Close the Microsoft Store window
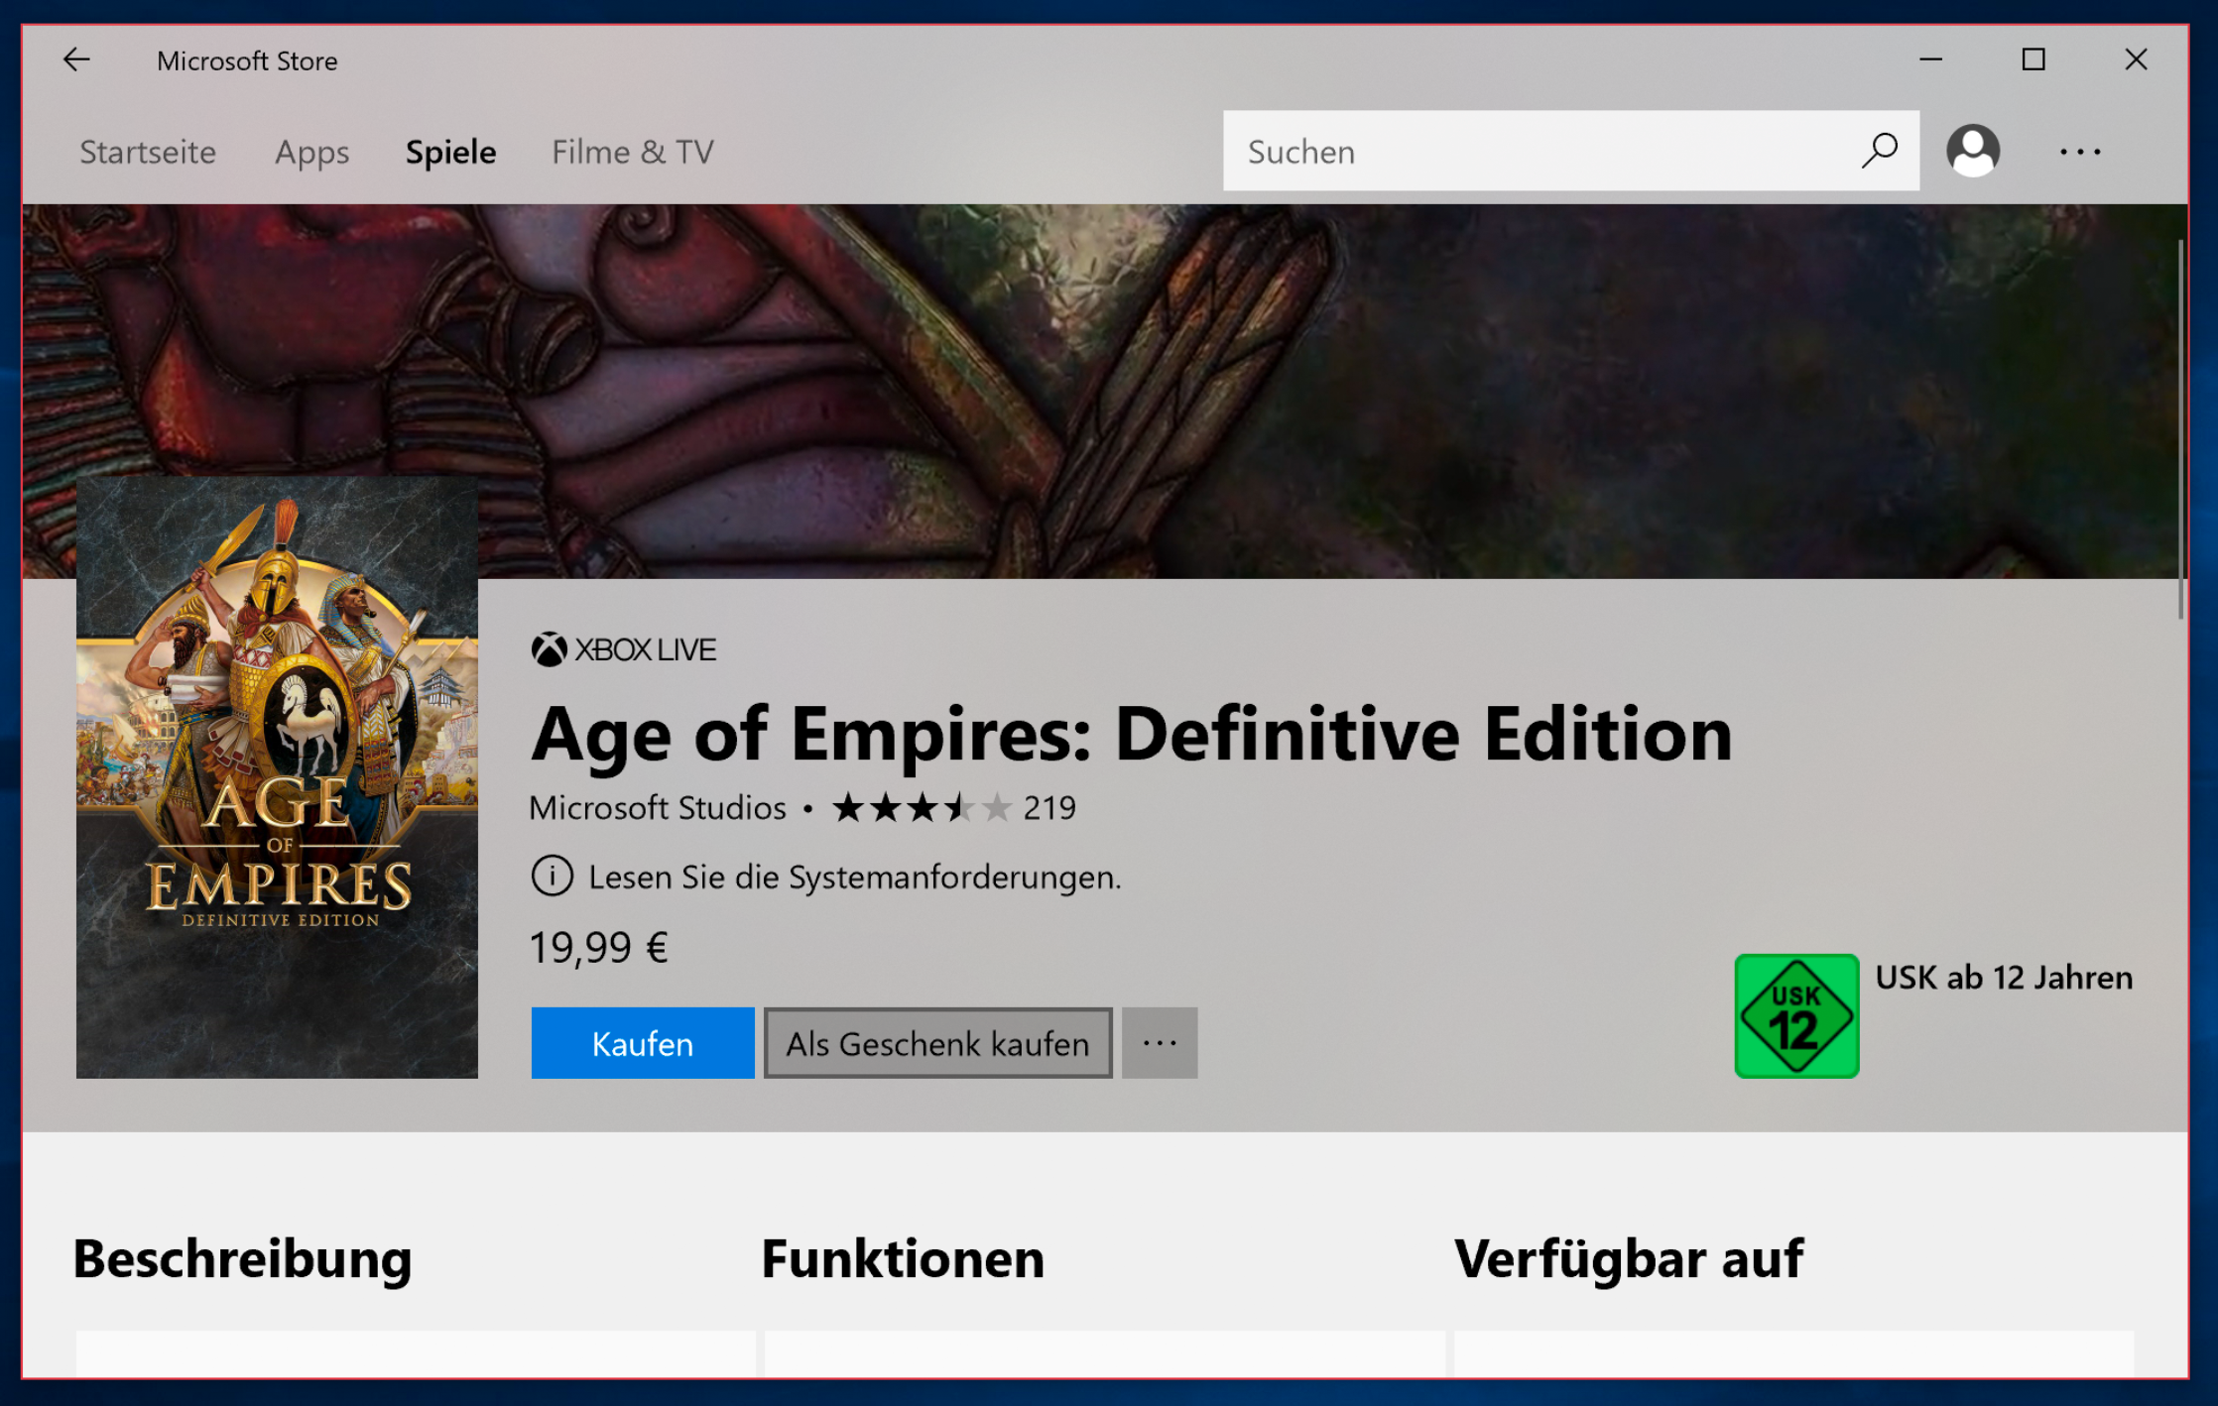The height and width of the screenshot is (1406, 2218). [2136, 59]
